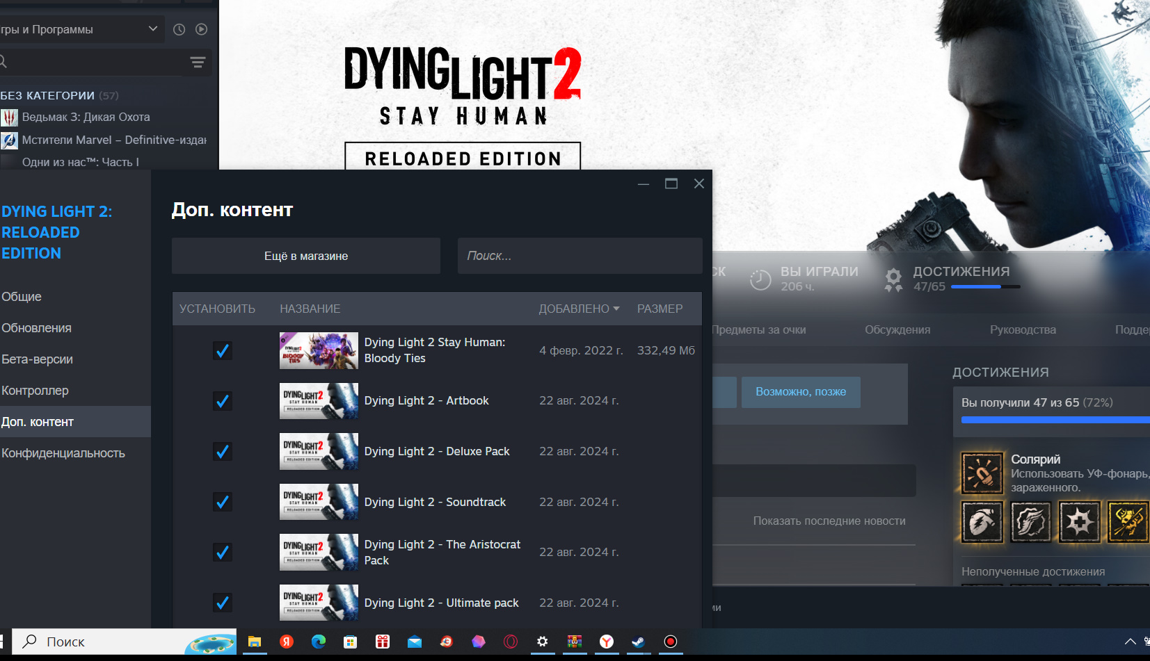Open the library filter options icon
Image resolution: width=1150 pixels, height=661 pixels.
click(x=198, y=63)
